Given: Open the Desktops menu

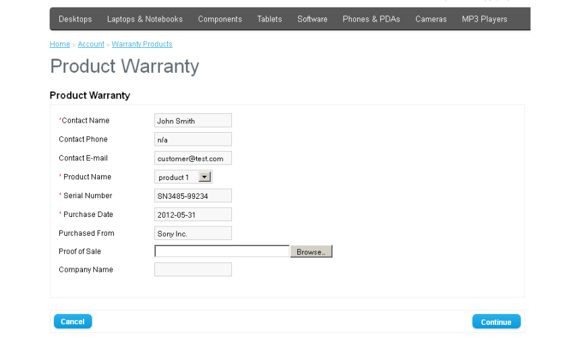Looking at the screenshot, I should (76, 19).
